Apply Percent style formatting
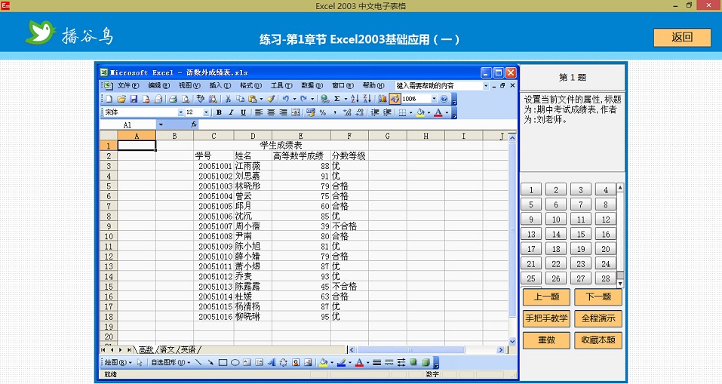The height and width of the screenshot is (384, 722). pos(323,112)
